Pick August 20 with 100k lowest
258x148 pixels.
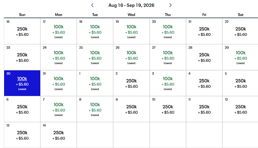[x=168, y=31]
